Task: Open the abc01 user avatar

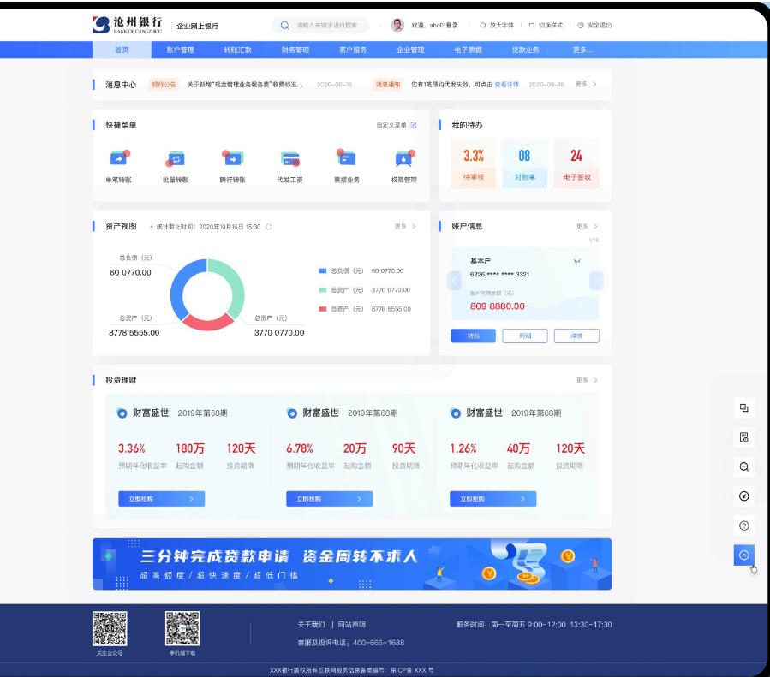Action: coord(397,25)
